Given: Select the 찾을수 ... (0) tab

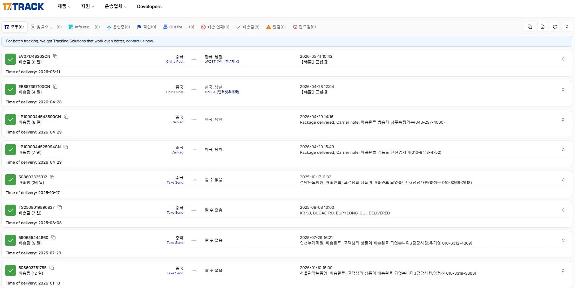Looking at the screenshot, I should coord(46,27).
